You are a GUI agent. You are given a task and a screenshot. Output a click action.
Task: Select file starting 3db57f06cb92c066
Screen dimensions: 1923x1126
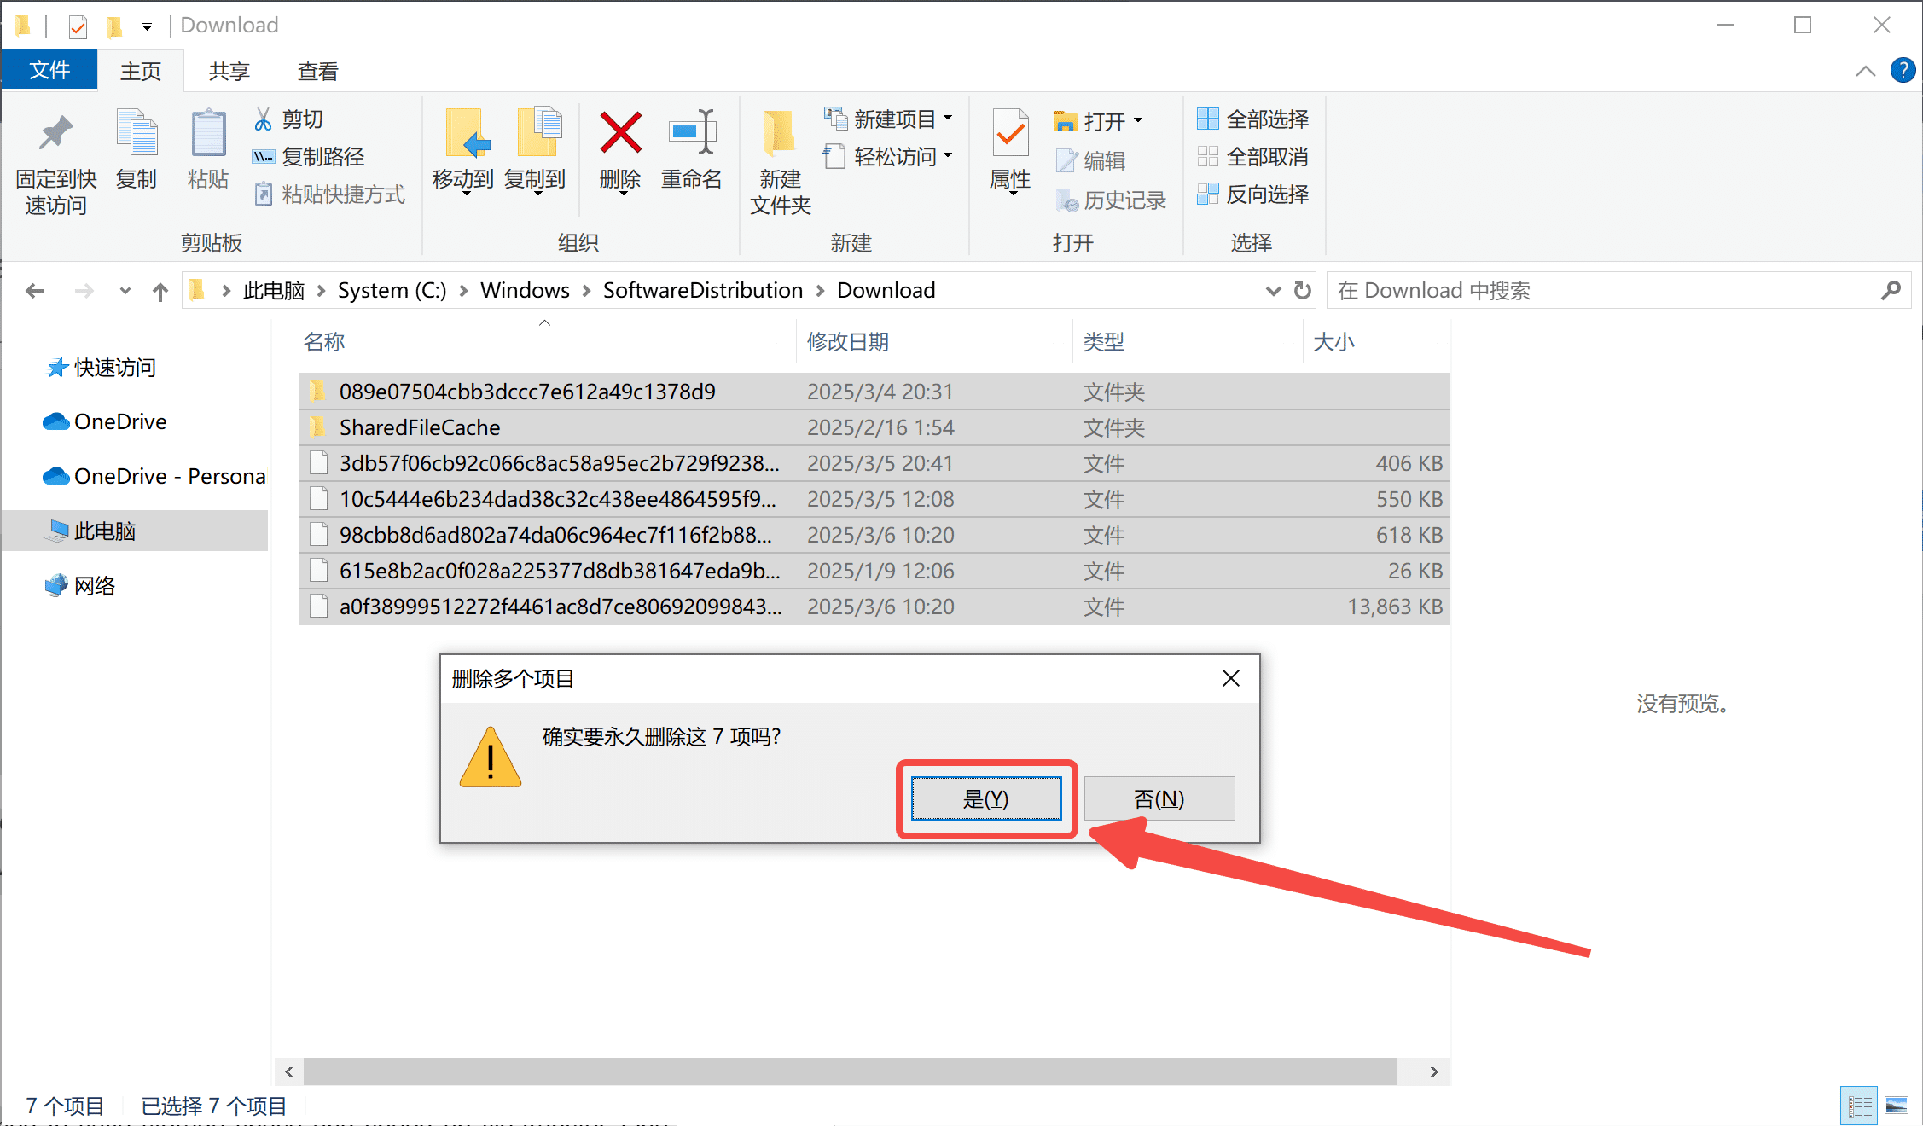(x=874, y=463)
